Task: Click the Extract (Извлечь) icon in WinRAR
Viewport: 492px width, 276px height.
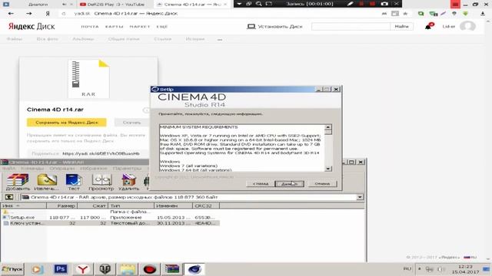Action: coord(46,182)
